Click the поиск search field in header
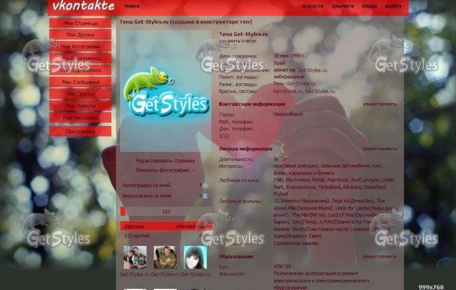The width and height of the screenshot is (456, 290). pyautogui.click(x=132, y=6)
